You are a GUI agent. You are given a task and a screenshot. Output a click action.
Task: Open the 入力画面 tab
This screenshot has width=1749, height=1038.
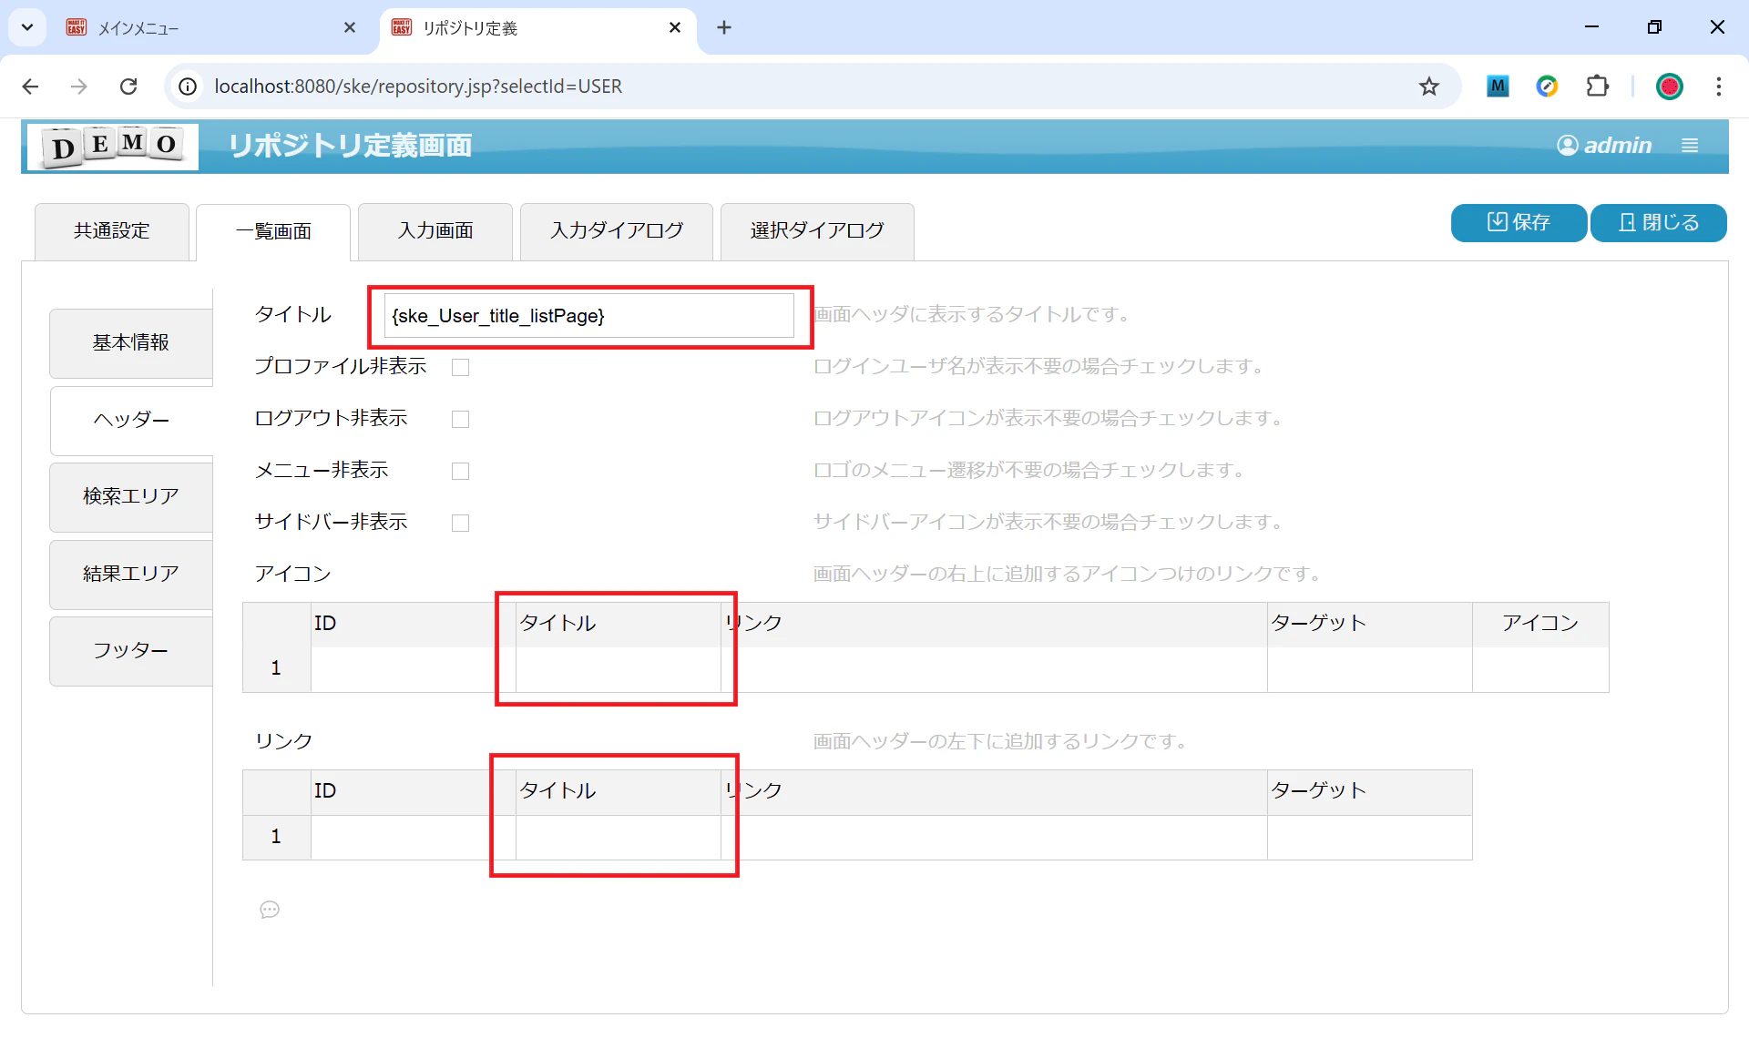[x=435, y=231]
